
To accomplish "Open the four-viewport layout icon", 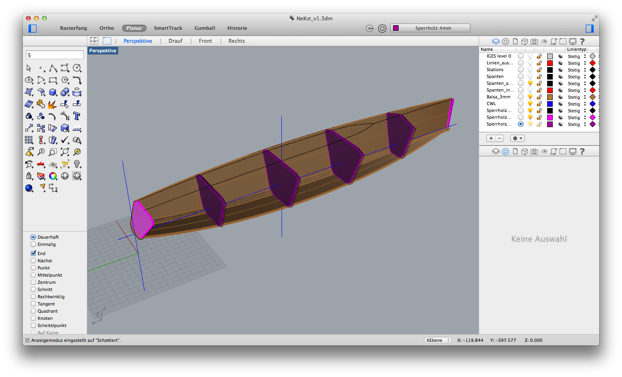I will [x=94, y=41].
